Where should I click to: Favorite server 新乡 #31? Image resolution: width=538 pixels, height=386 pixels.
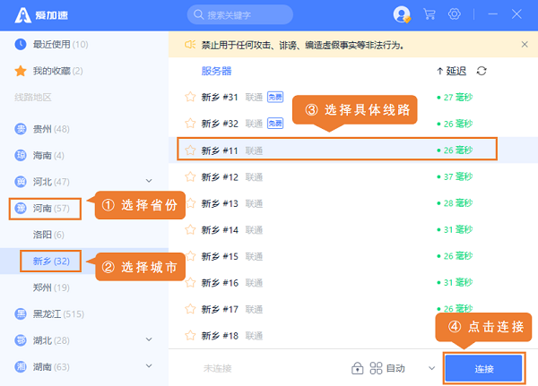190,97
